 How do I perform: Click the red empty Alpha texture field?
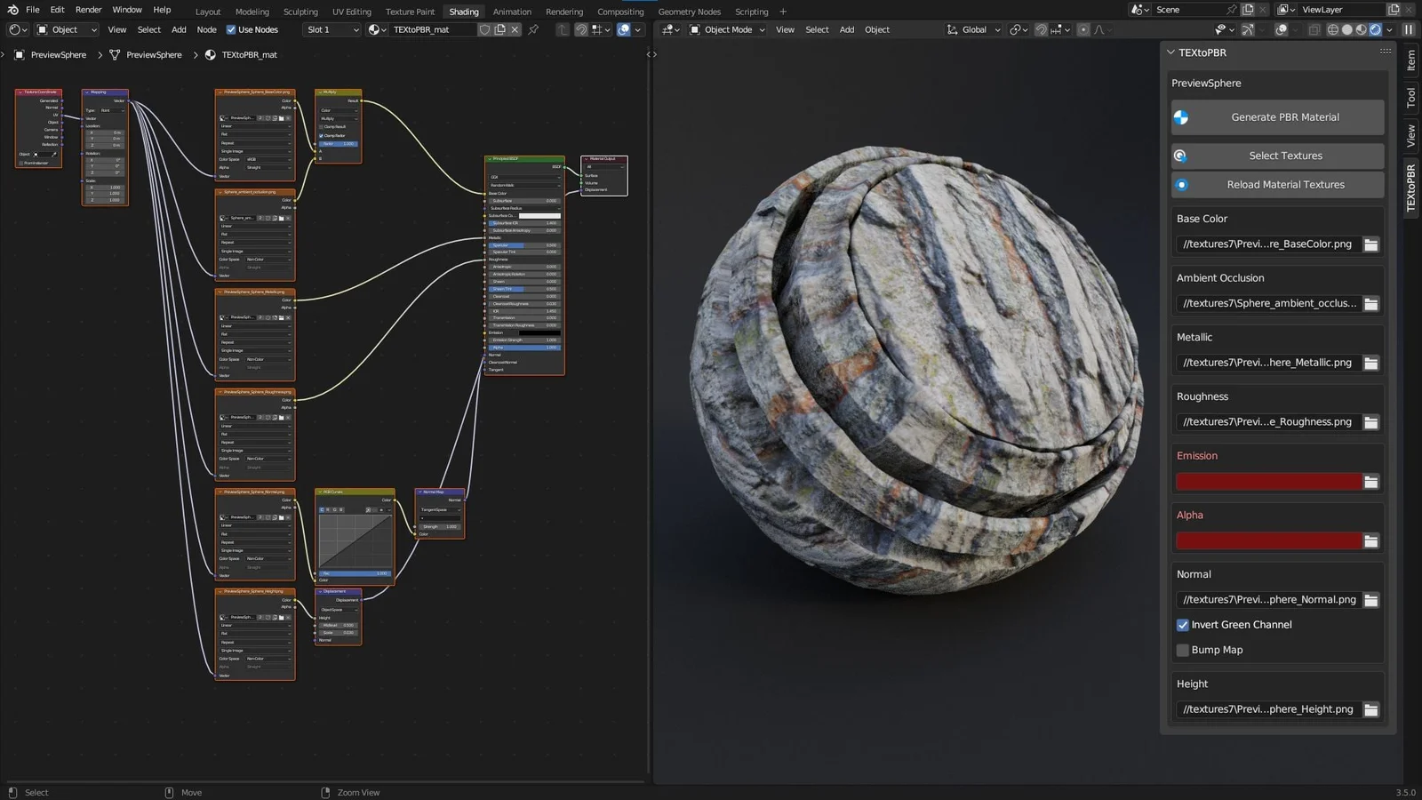[x=1268, y=541]
